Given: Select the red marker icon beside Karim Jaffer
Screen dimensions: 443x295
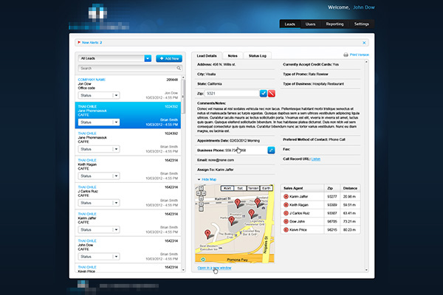Looking at the screenshot, I should [x=286, y=197].
